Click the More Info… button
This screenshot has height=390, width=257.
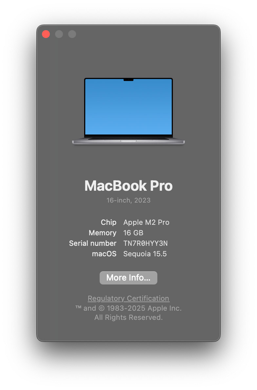coord(128,278)
